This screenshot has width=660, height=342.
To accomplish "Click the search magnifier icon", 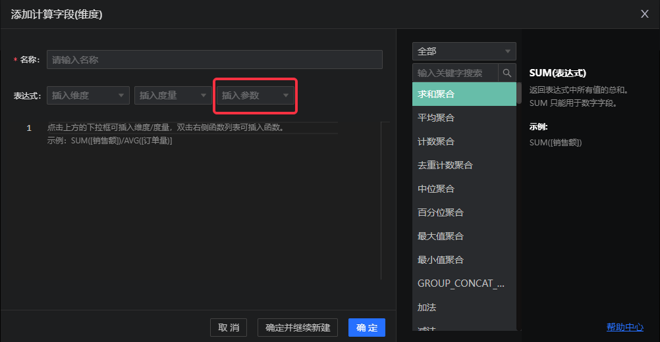I will [x=507, y=73].
